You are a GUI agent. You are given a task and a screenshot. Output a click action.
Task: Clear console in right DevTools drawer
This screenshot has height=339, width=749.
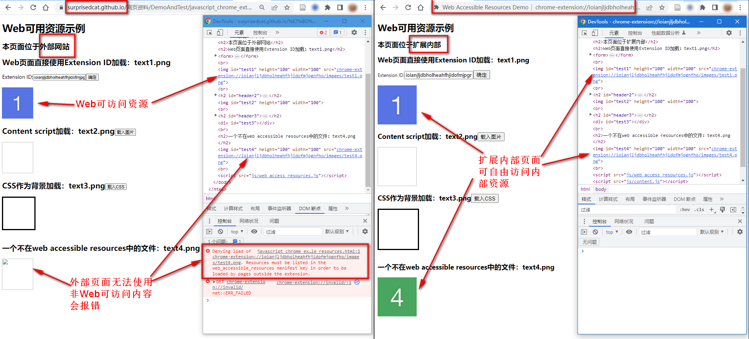click(x=596, y=232)
